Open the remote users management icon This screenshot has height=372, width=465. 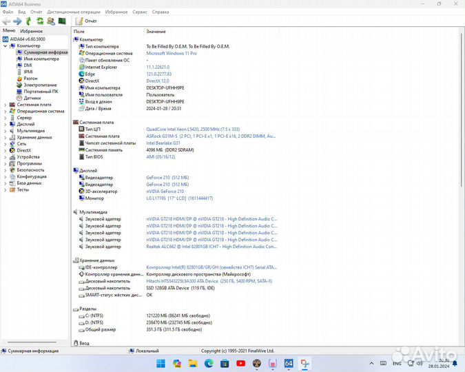[51, 21]
